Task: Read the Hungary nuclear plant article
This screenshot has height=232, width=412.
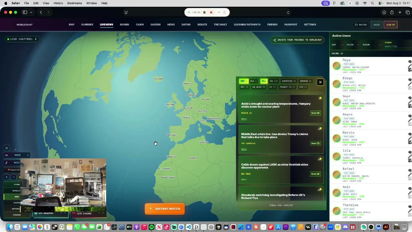Action: click(315, 113)
